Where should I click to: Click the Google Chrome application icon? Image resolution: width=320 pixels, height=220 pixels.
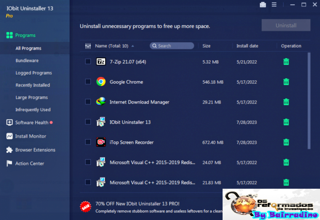click(101, 82)
